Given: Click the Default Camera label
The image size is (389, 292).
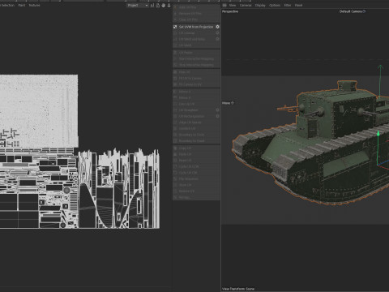Looking at the screenshot, I should 351,11.
